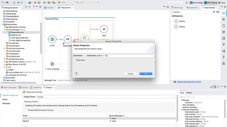
Task: Select the Default start route row
Action: pyautogui.click(x=99, y=121)
